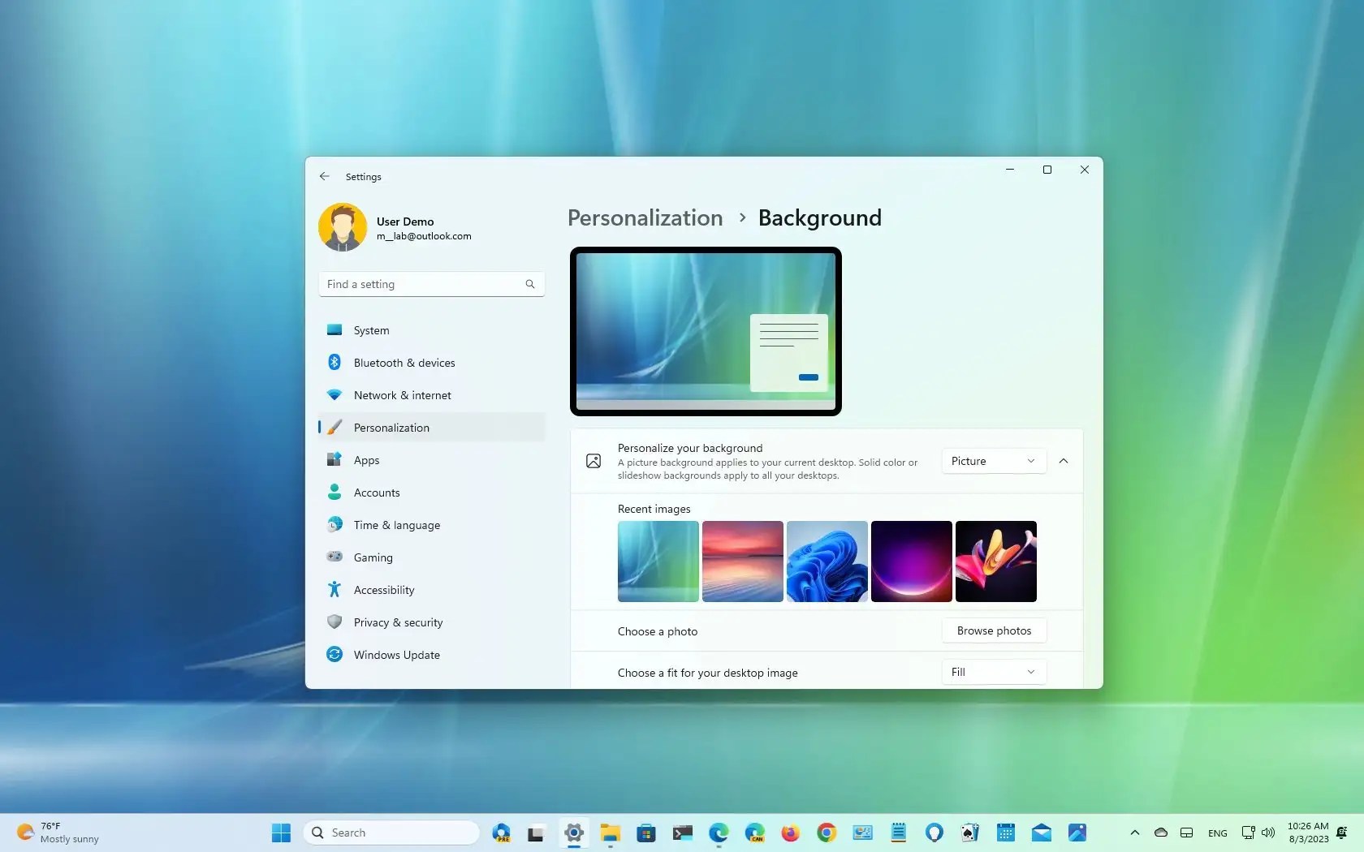Image resolution: width=1364 pixels, height=852 pixels.
Task: Go back using the Settings back arrow
Action: pyautogui.click(x=325, y=176)
